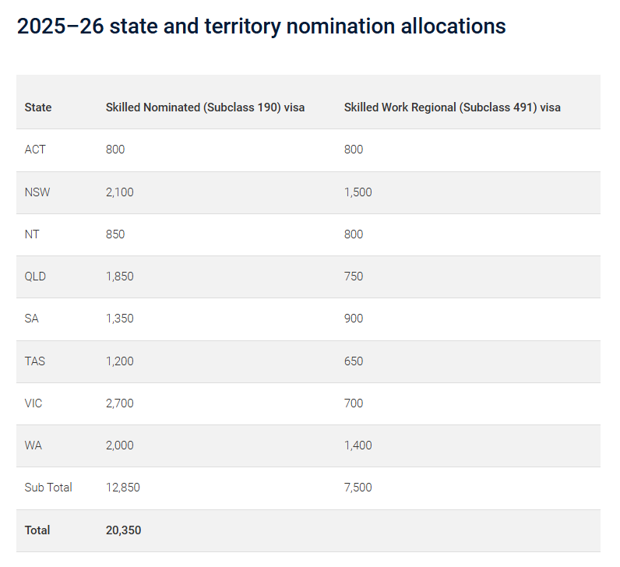Select NSW's 2,100 Subclass 190 allocation
This screenshot has height=567, width=620.
coord(120,192)
